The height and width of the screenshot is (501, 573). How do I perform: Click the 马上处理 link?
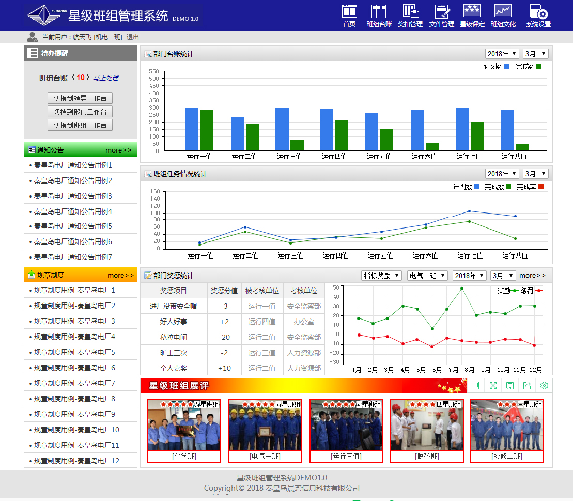point(105,78)
